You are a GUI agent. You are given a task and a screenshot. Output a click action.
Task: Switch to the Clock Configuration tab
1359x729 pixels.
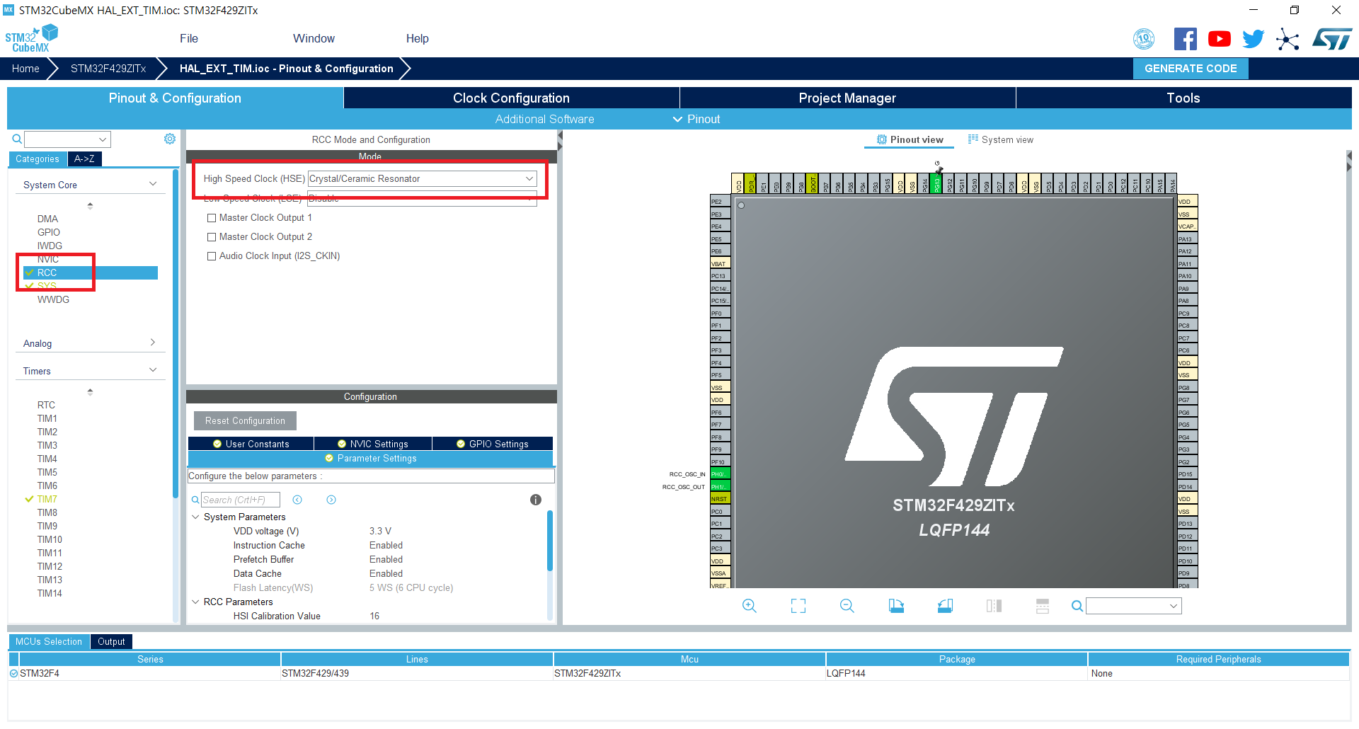[x=511, y=98]
